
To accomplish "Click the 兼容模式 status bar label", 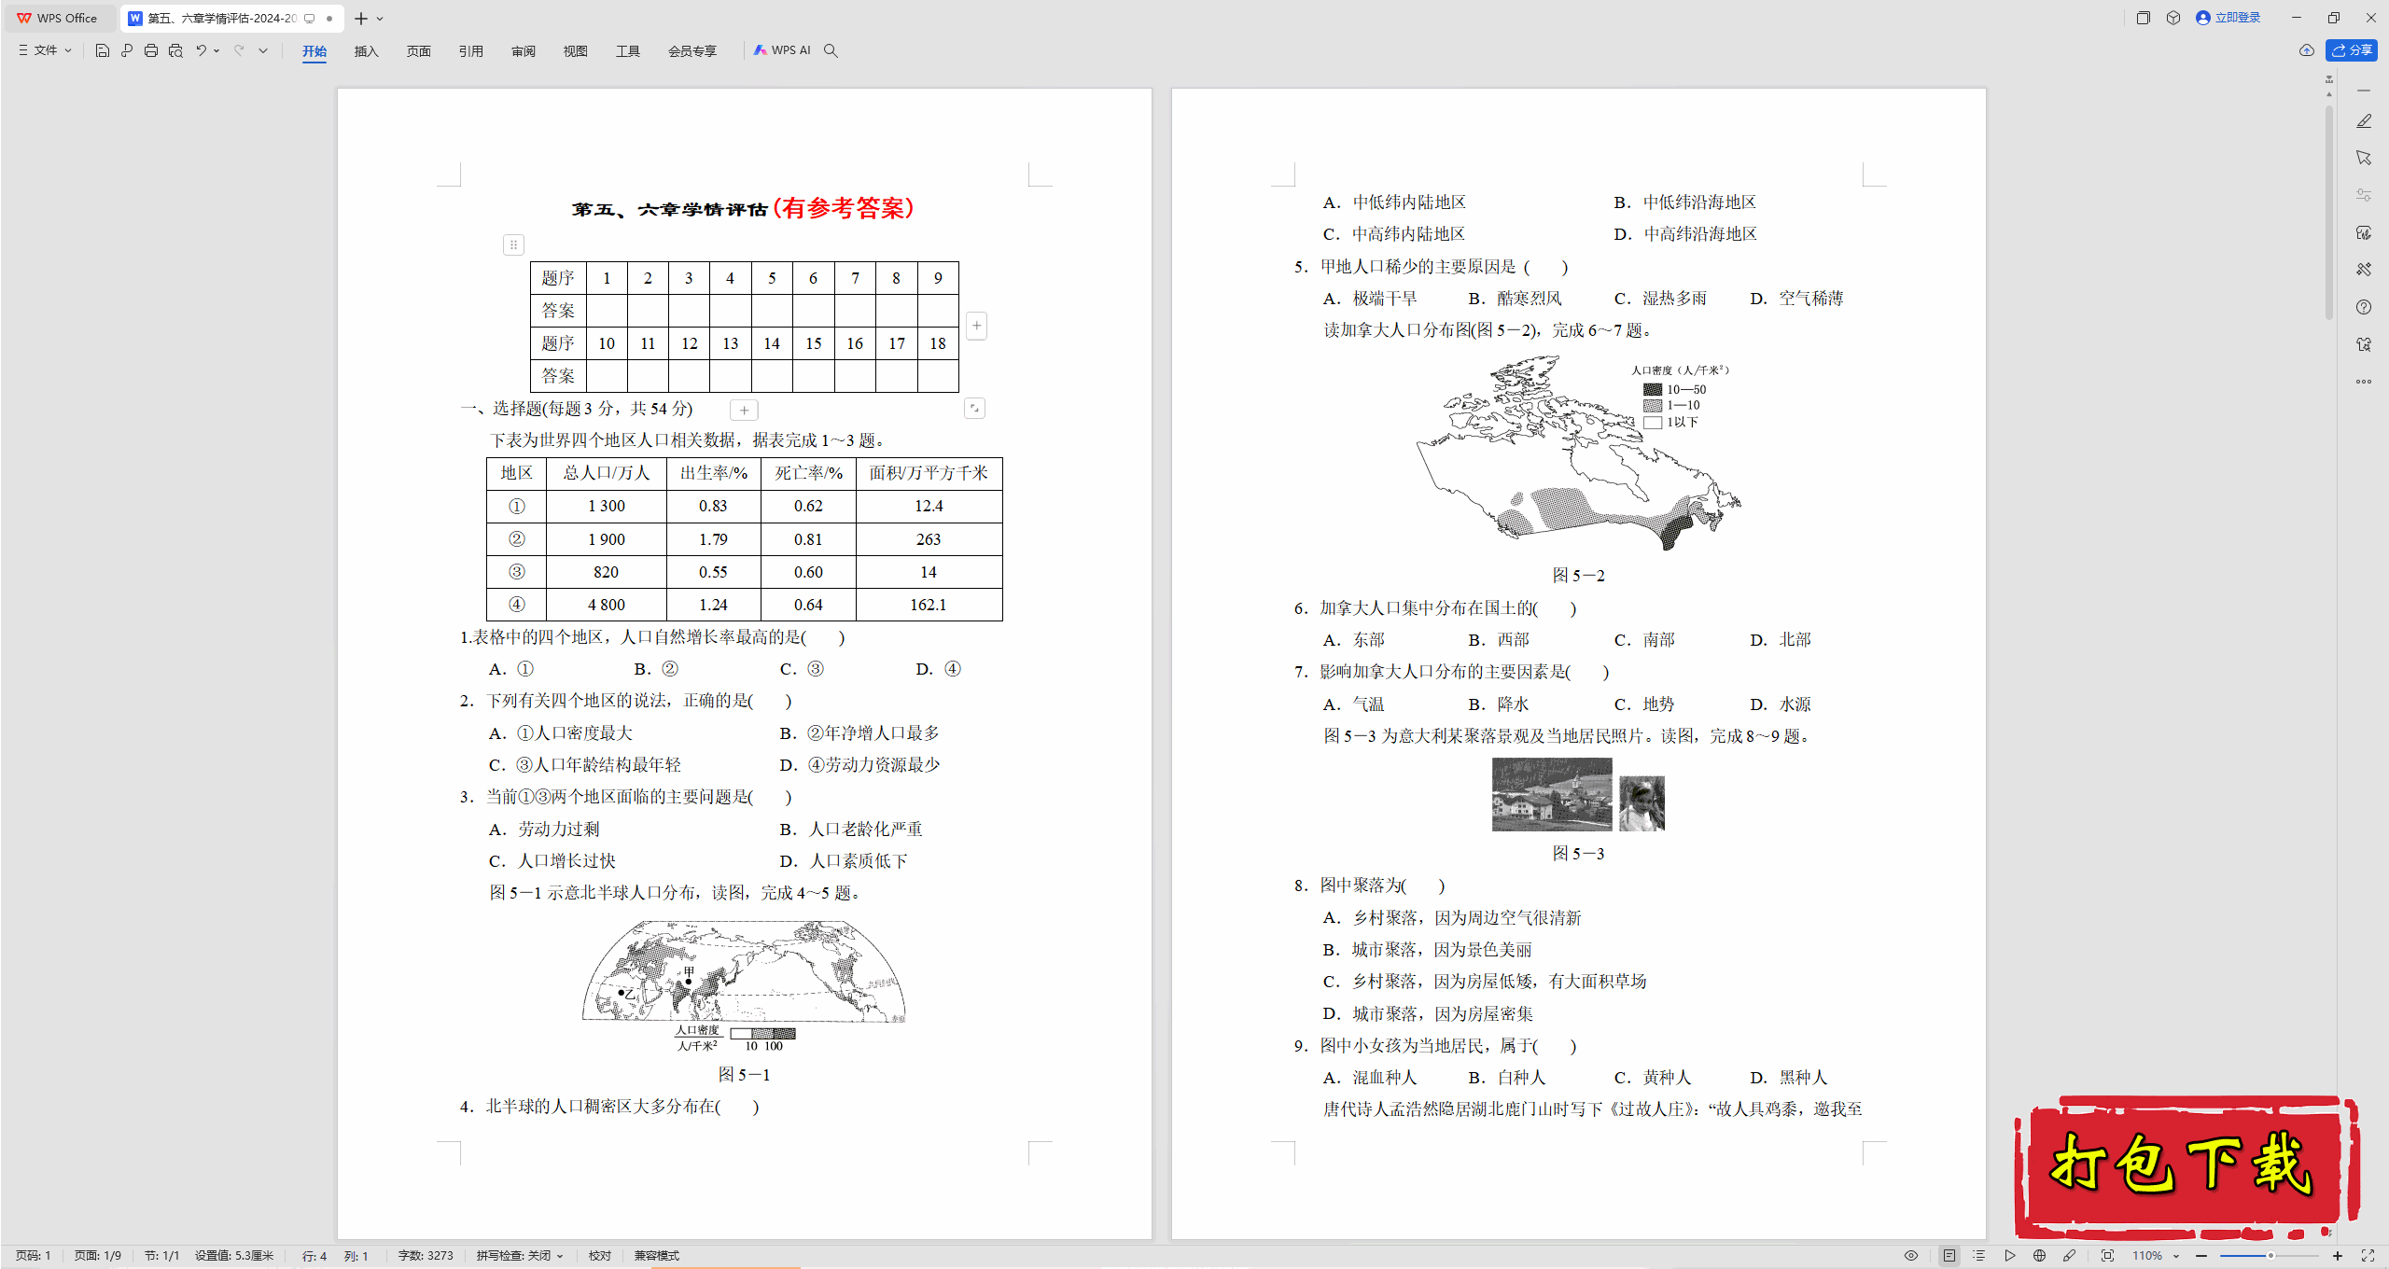I will [657, 1256].
